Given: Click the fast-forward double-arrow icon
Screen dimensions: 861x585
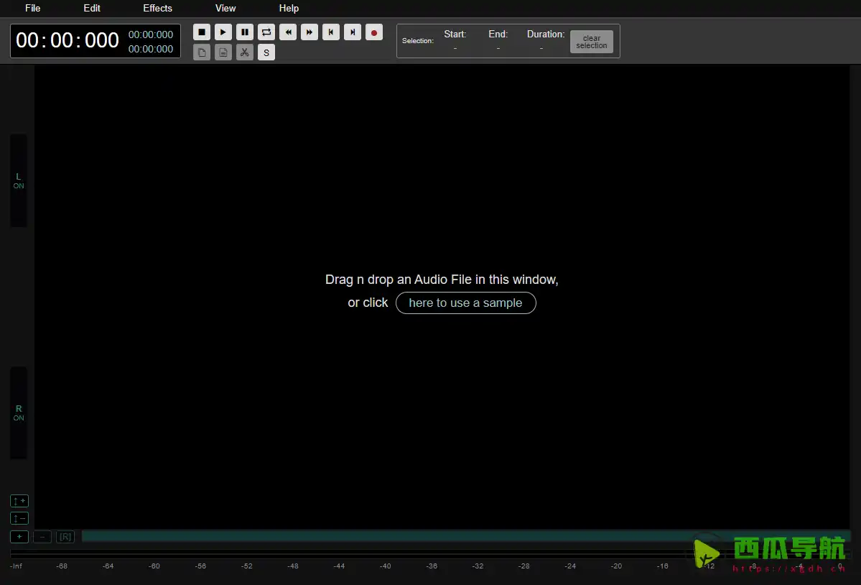Looking at the screenshot, I should (x=310, y=32).
